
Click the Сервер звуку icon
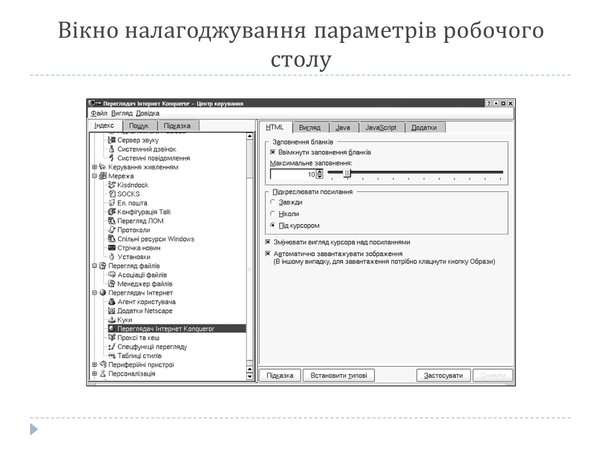[x=111, y=140]
